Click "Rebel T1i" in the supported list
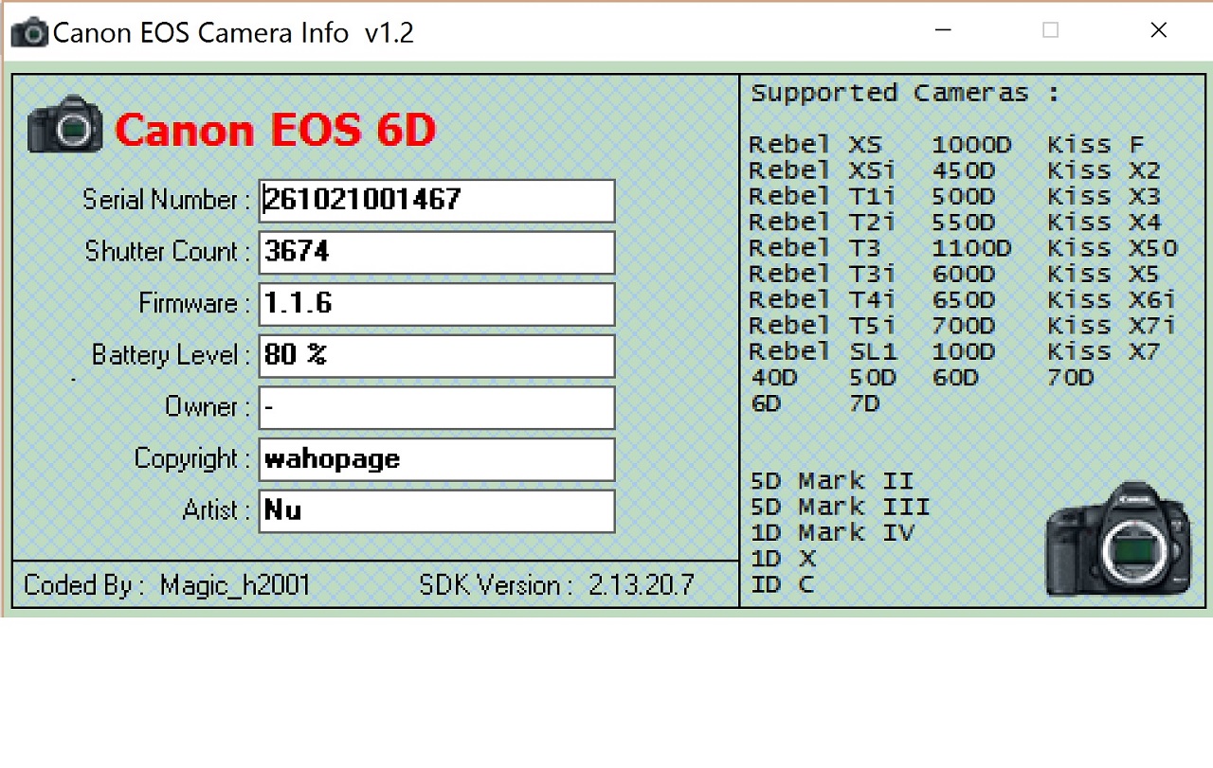1213x768 pixels. coord(822,196)
